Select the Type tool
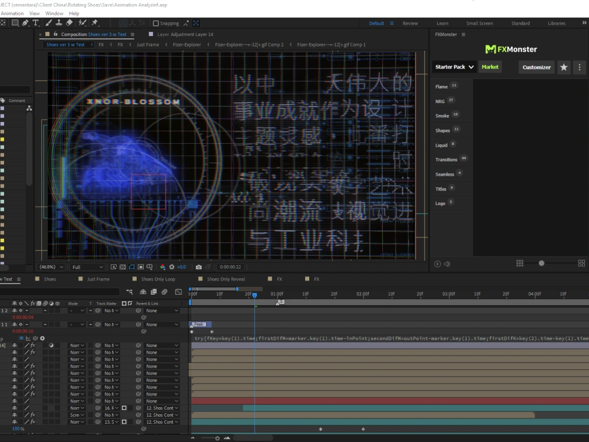The height and width of the screenshot is (442, 589). [36, 22]
